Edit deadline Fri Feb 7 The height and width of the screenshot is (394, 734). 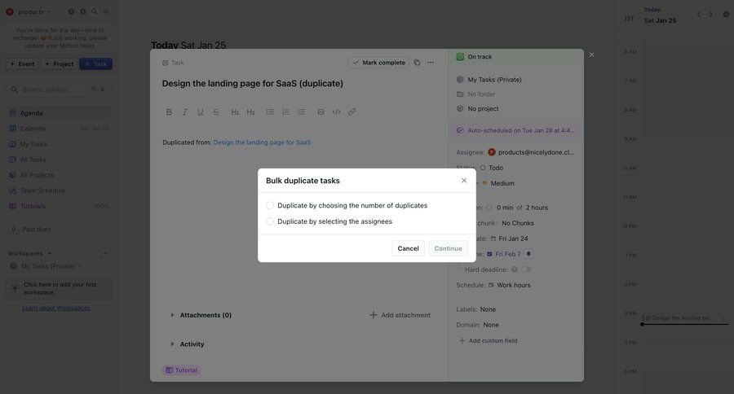coord(504,254)
